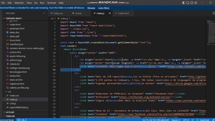The image size is (215, 121).
Task: Open the Edit menu
Action: tap(9, 3)
